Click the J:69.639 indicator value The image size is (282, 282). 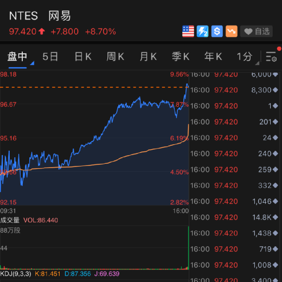(107, 274)
